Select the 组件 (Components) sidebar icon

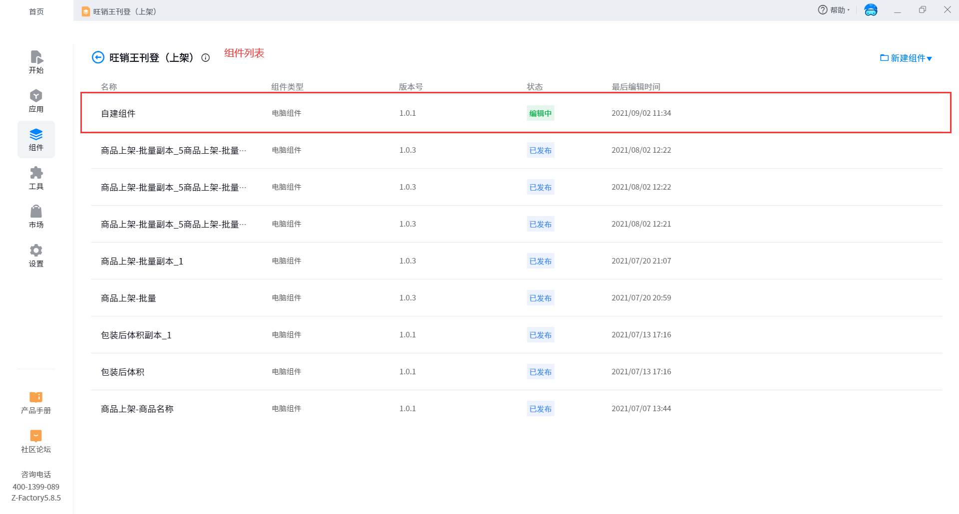36,139
